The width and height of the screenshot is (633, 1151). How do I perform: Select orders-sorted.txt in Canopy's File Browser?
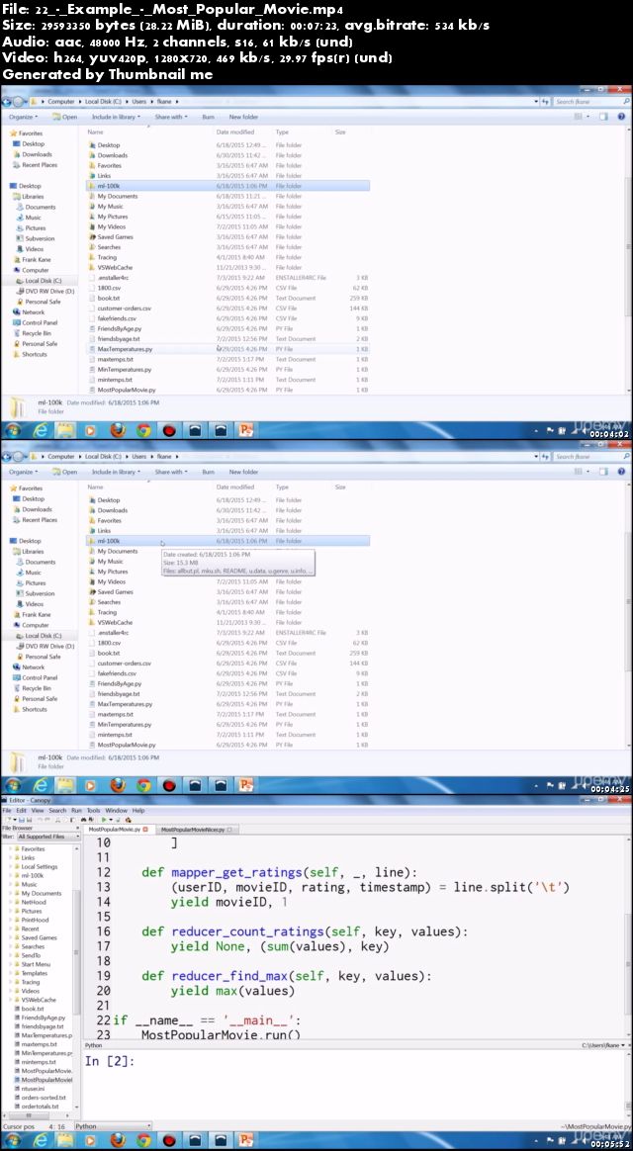42,1098
